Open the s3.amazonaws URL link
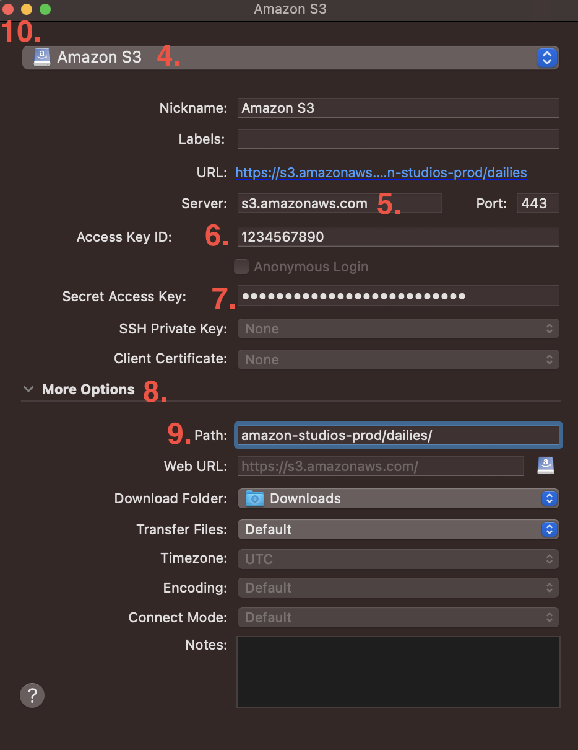578x750 pixels. click(381, 172)
